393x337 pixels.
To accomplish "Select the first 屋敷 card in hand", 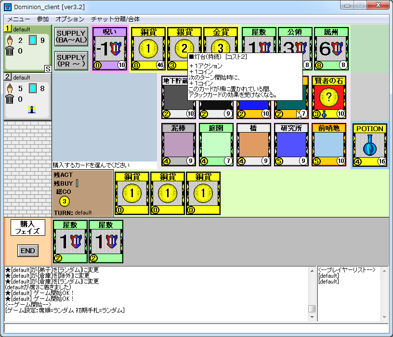I will click(70, 242).
